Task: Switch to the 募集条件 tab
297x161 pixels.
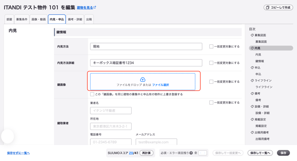Action: pyautogui.click(x=22, y=19)
